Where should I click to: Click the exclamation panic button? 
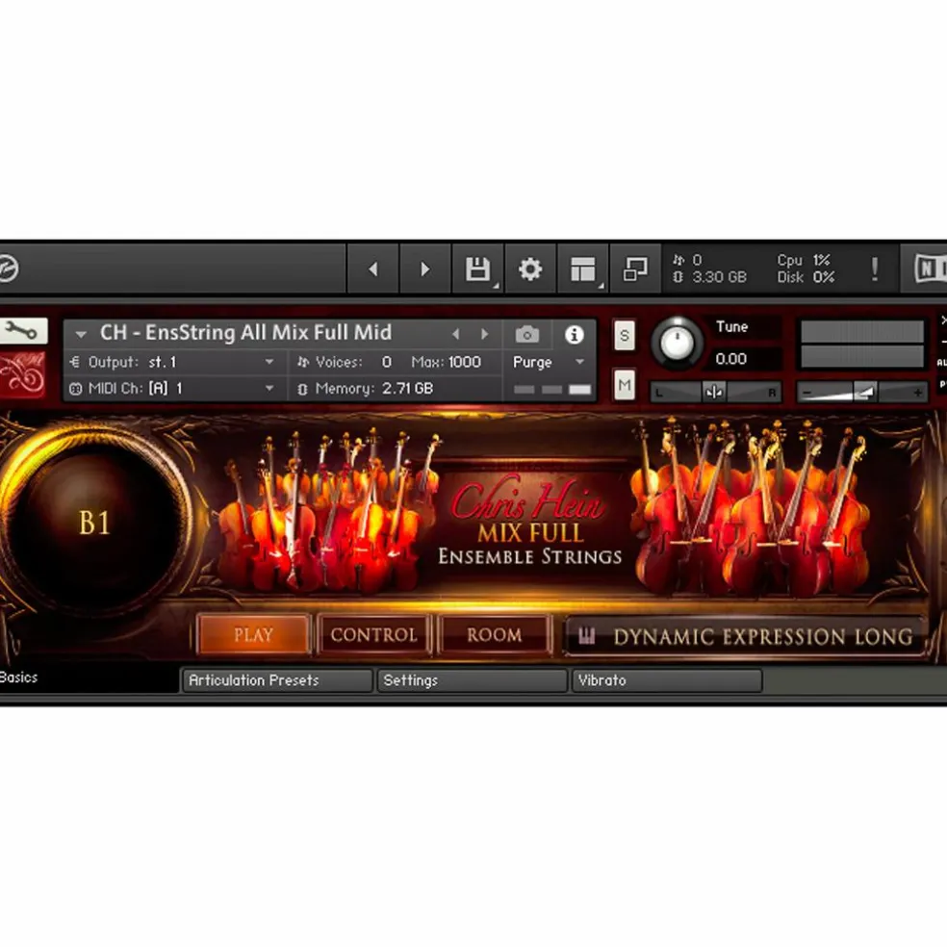[874, 269]
